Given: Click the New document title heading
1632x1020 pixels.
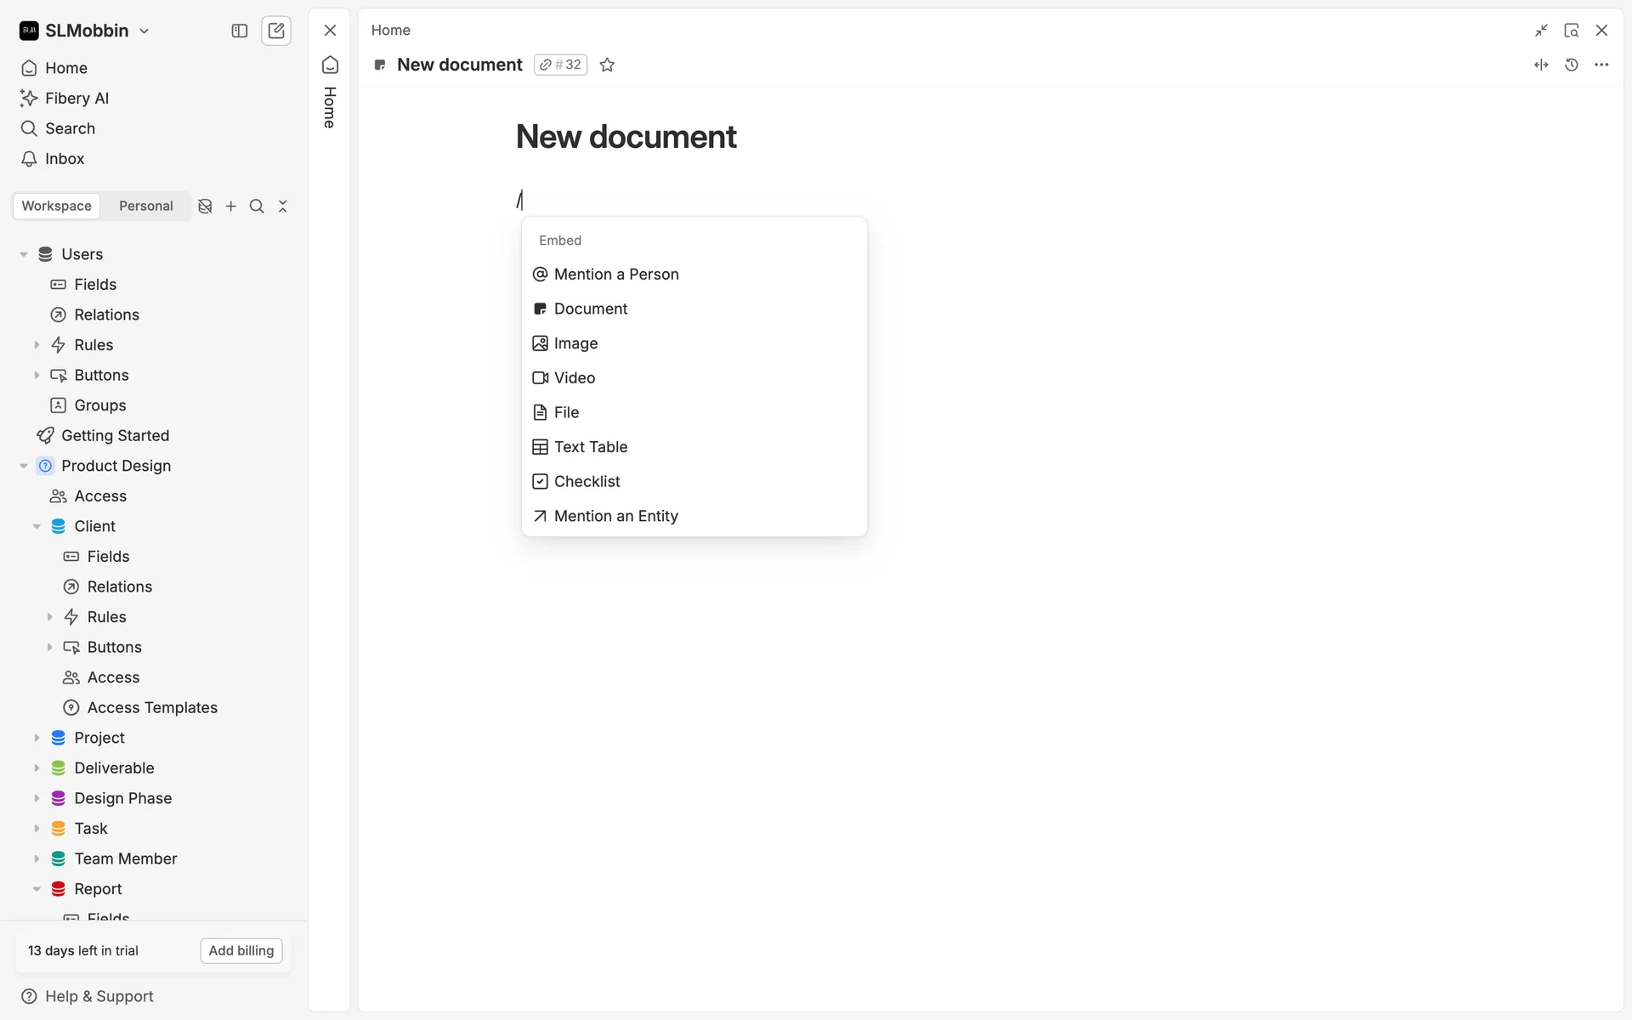Looking at the screenshot, I should [626, 137].
